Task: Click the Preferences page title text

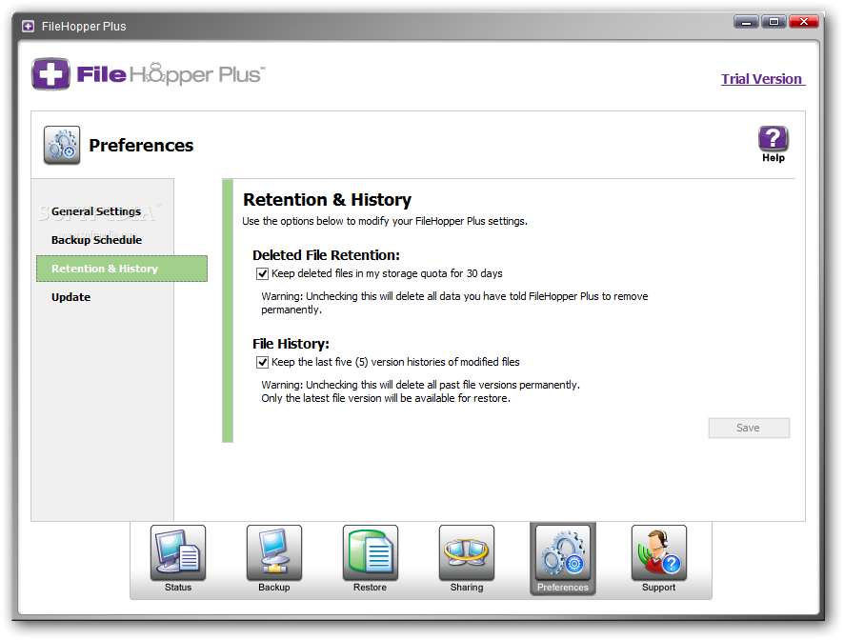Action: point(141,146)
